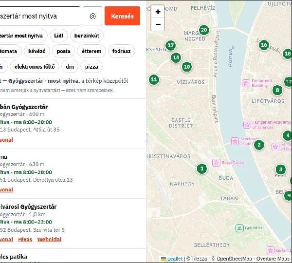Image resolution: width=292 pixels, height=263 pixels.
Task: Click the address 'Budapest, Attila út 35'
Action: pos(33,130)
